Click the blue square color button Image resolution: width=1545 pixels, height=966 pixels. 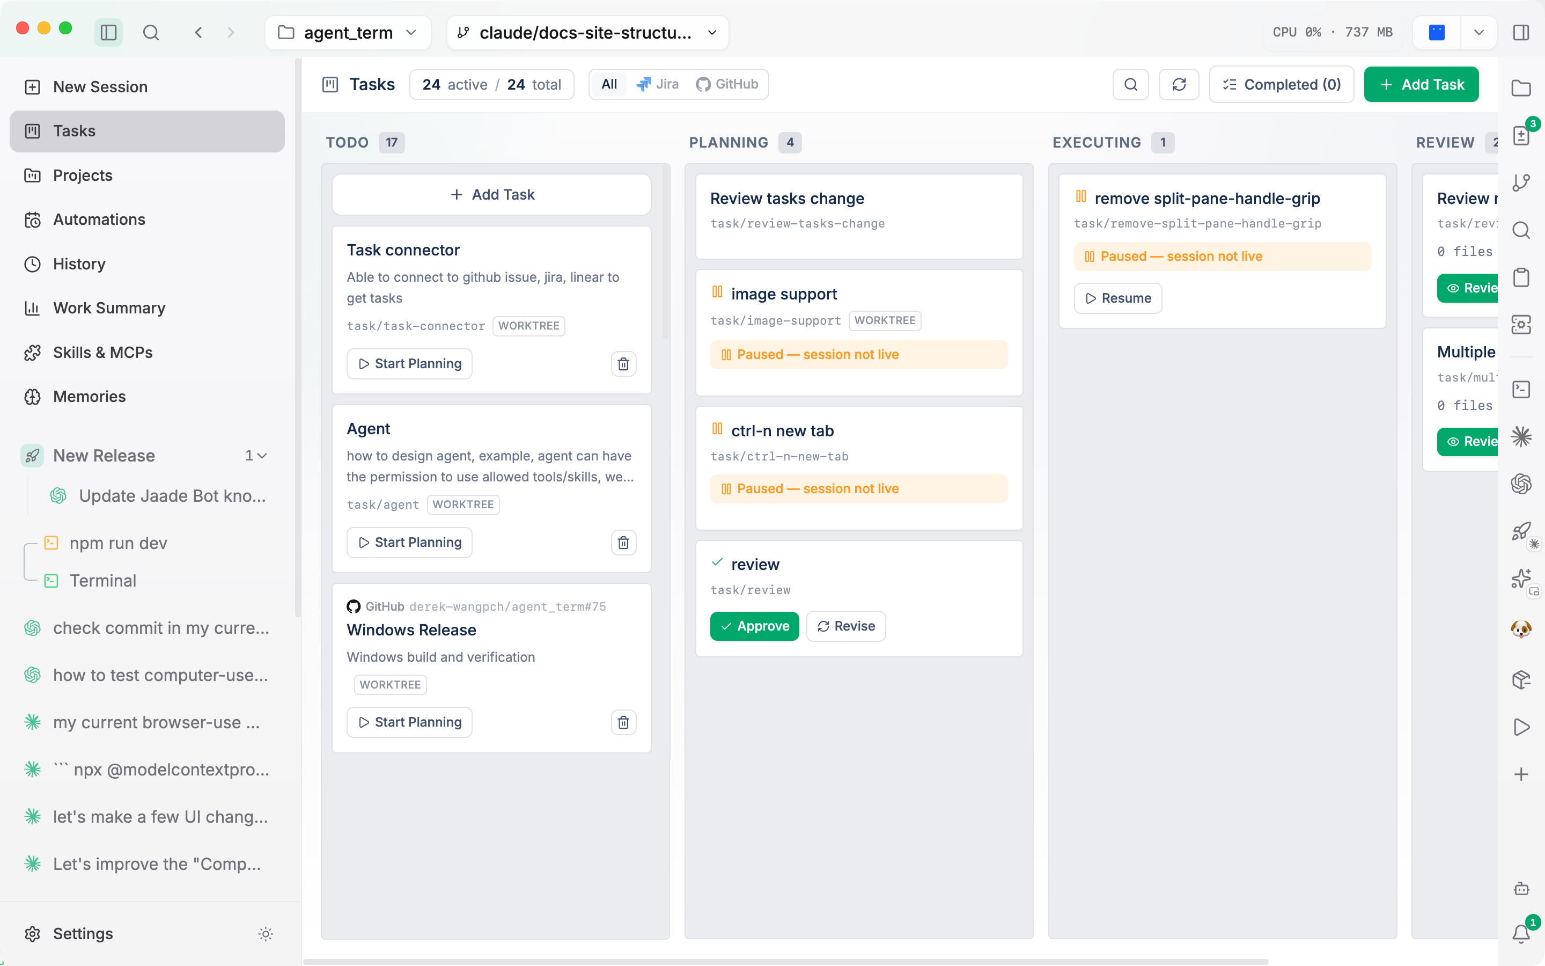[1437, 32]
